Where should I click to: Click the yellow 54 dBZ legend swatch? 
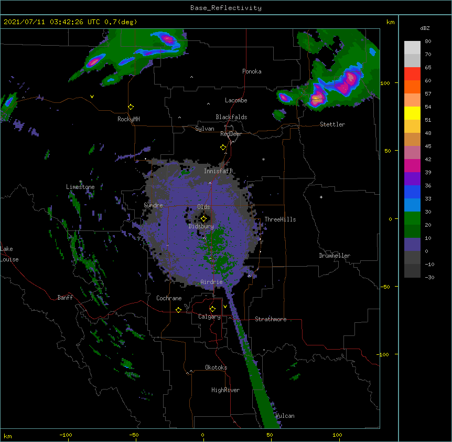[412, 113]
